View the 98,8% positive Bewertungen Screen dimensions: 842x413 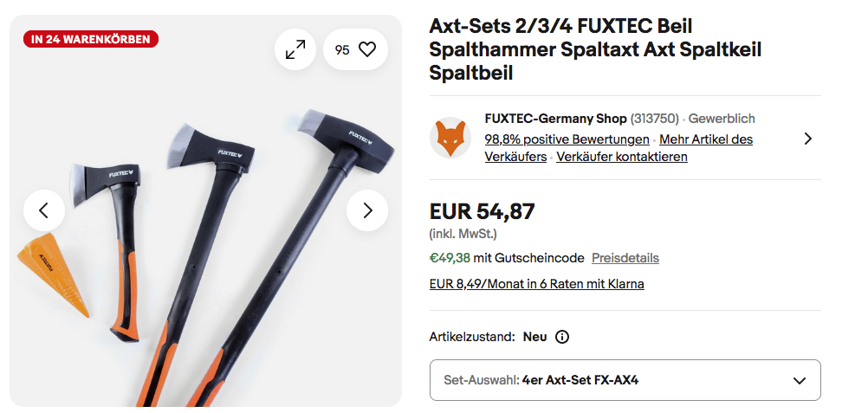567,139
